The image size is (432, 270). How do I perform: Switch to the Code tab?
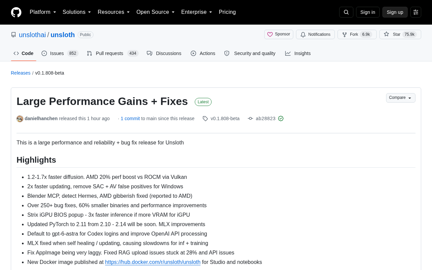(24, 53)
